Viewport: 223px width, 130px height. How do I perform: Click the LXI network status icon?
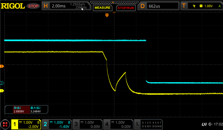point(204,124)
